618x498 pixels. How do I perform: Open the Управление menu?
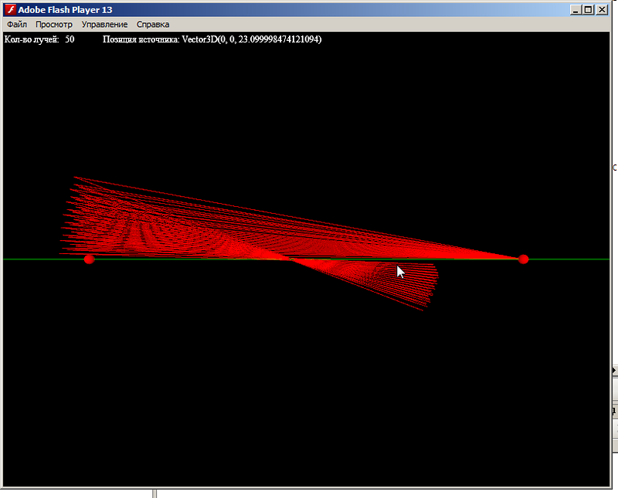click(x=104, y=25)
